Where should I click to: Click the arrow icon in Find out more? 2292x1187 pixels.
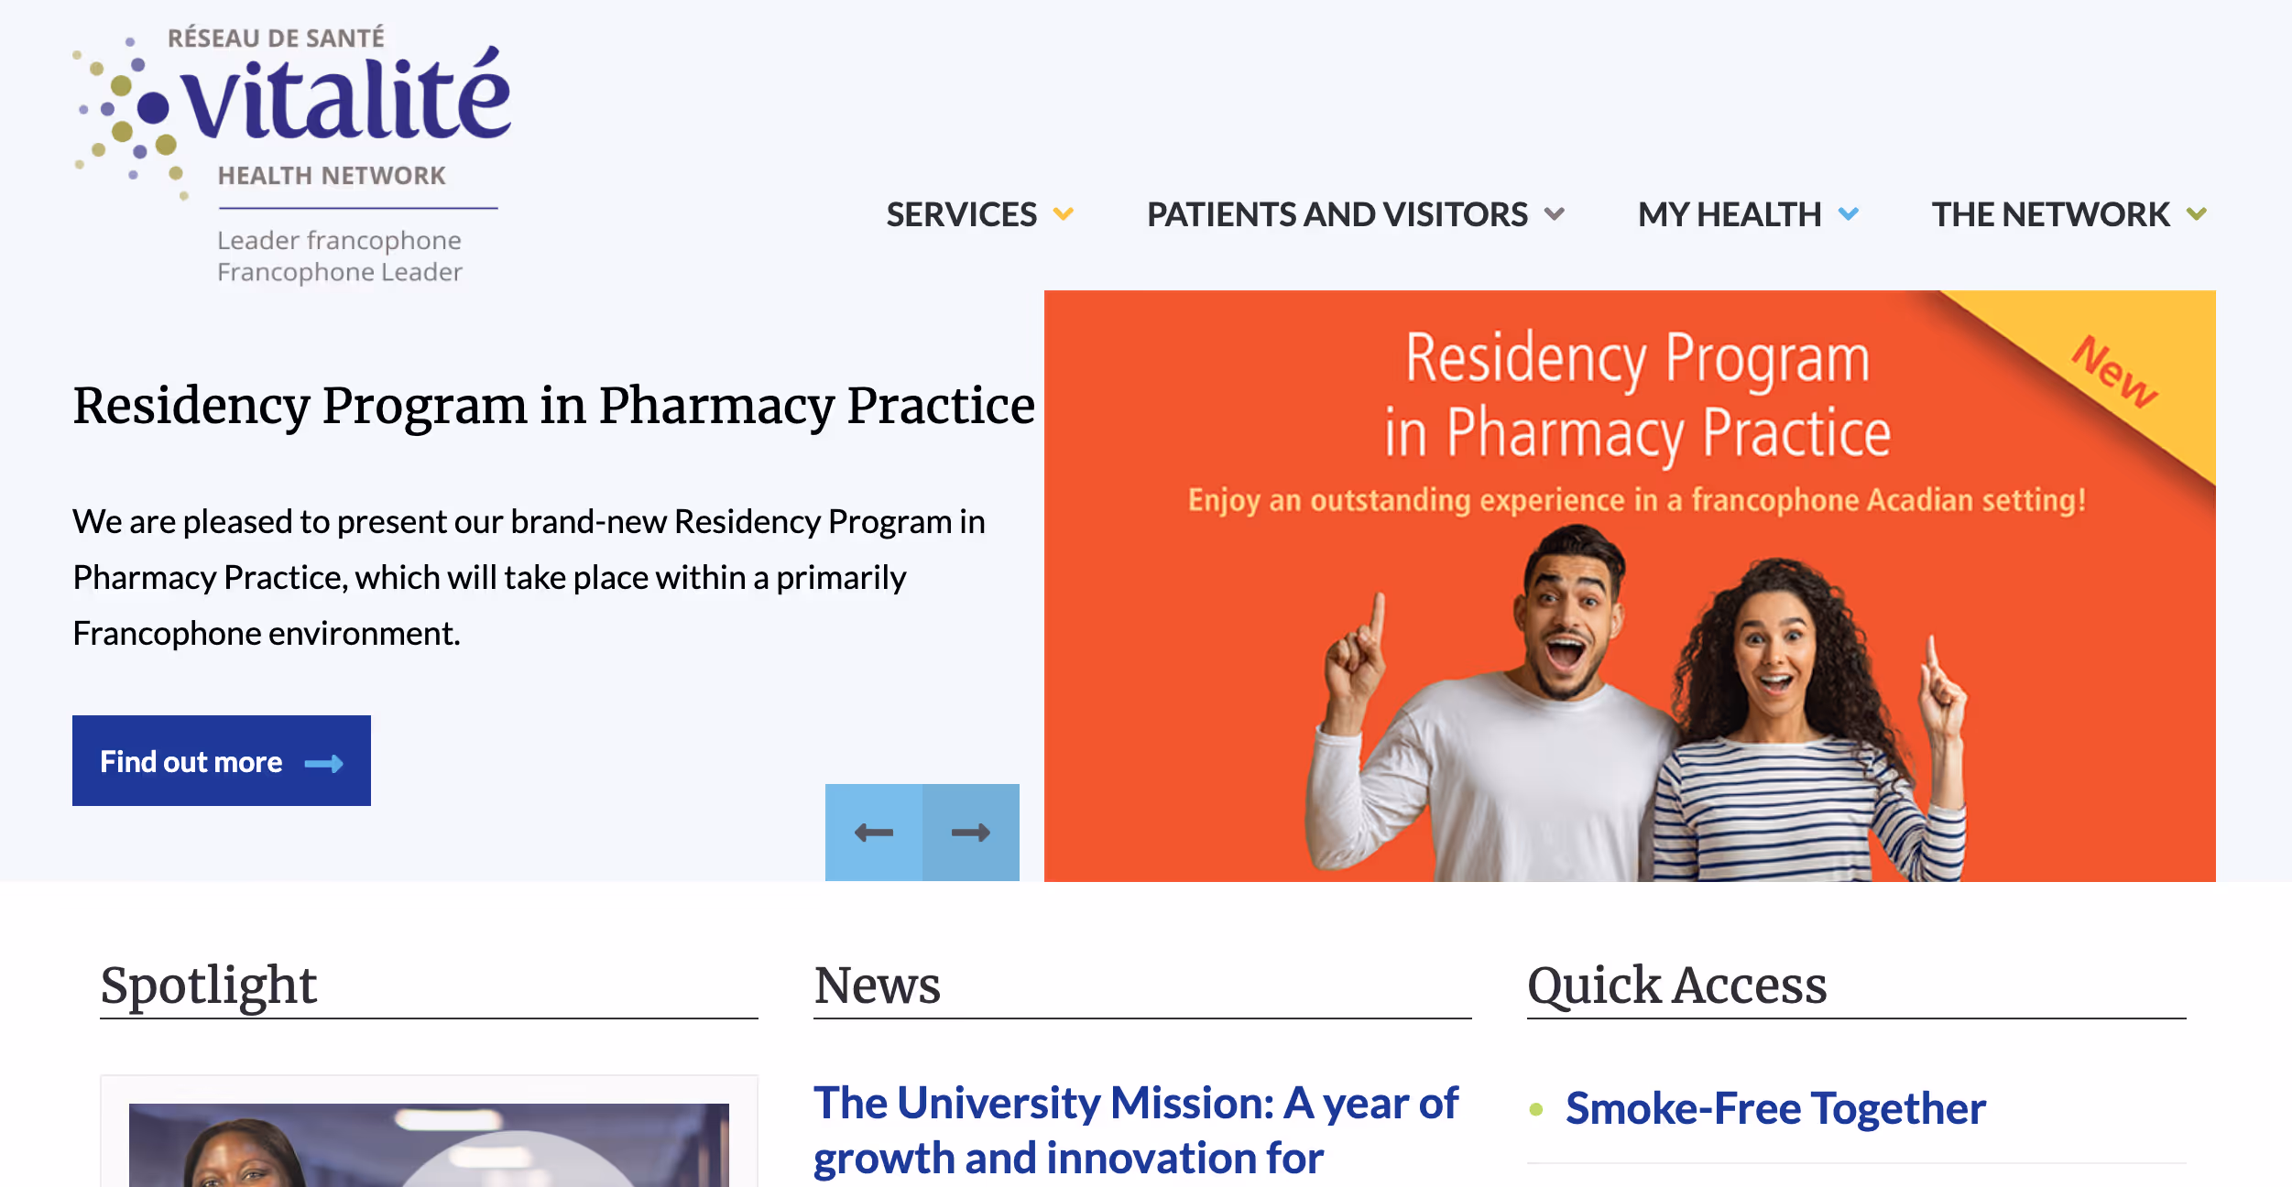pos(323,763)
